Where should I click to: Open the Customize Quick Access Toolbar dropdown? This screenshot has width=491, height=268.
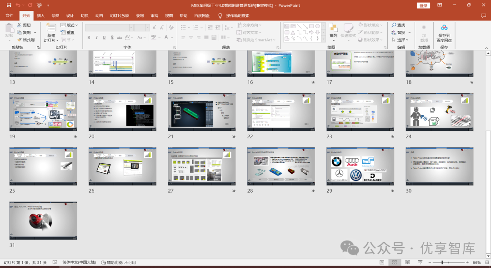pos(48,5)
